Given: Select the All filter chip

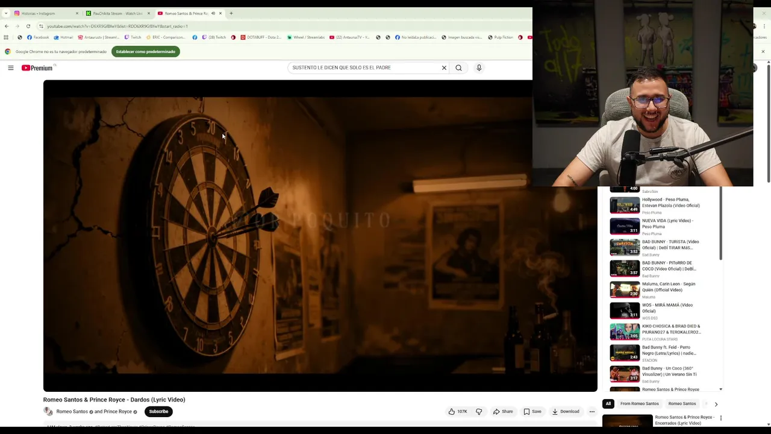Looking at the screenshot, I should (x=608, y=404).
